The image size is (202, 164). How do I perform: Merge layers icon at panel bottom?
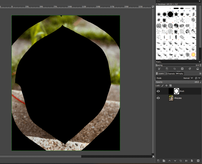pyautogui.click(x=186, y=161)
